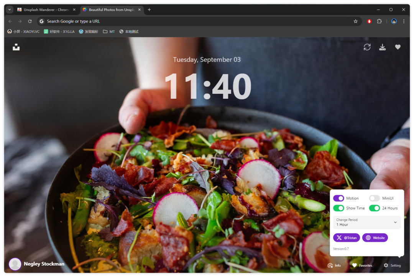Switch to the Unsplash Wanderer tab
Image resolution: width=414 pixels, height=277 pixels.
pos(46,10)
